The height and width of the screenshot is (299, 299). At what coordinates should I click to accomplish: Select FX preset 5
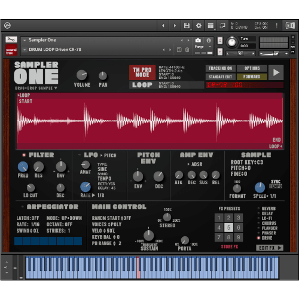(x=228, y=227)
